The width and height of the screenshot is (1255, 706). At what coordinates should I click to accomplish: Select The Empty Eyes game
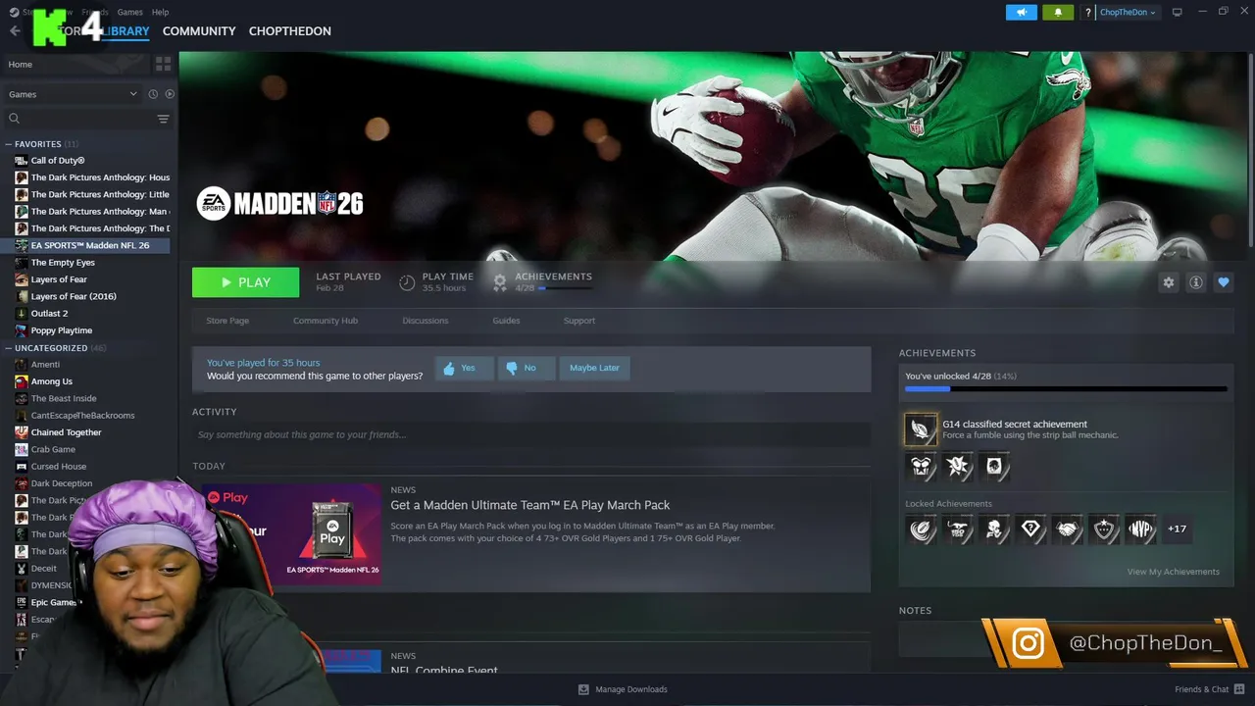(63, 263)
